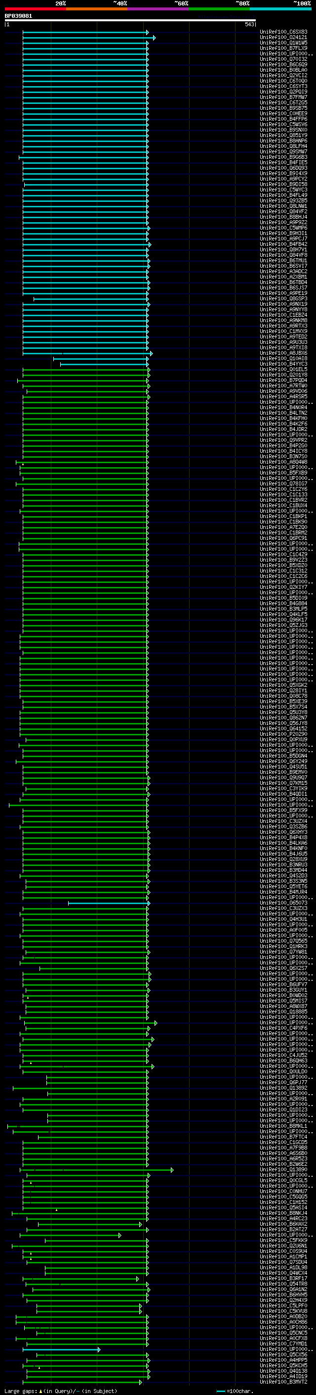Select label UniRef100_Q9VPR2
Image resolution: width=316 pixels, height=1395 pixels.
click(x=283, y=440)
